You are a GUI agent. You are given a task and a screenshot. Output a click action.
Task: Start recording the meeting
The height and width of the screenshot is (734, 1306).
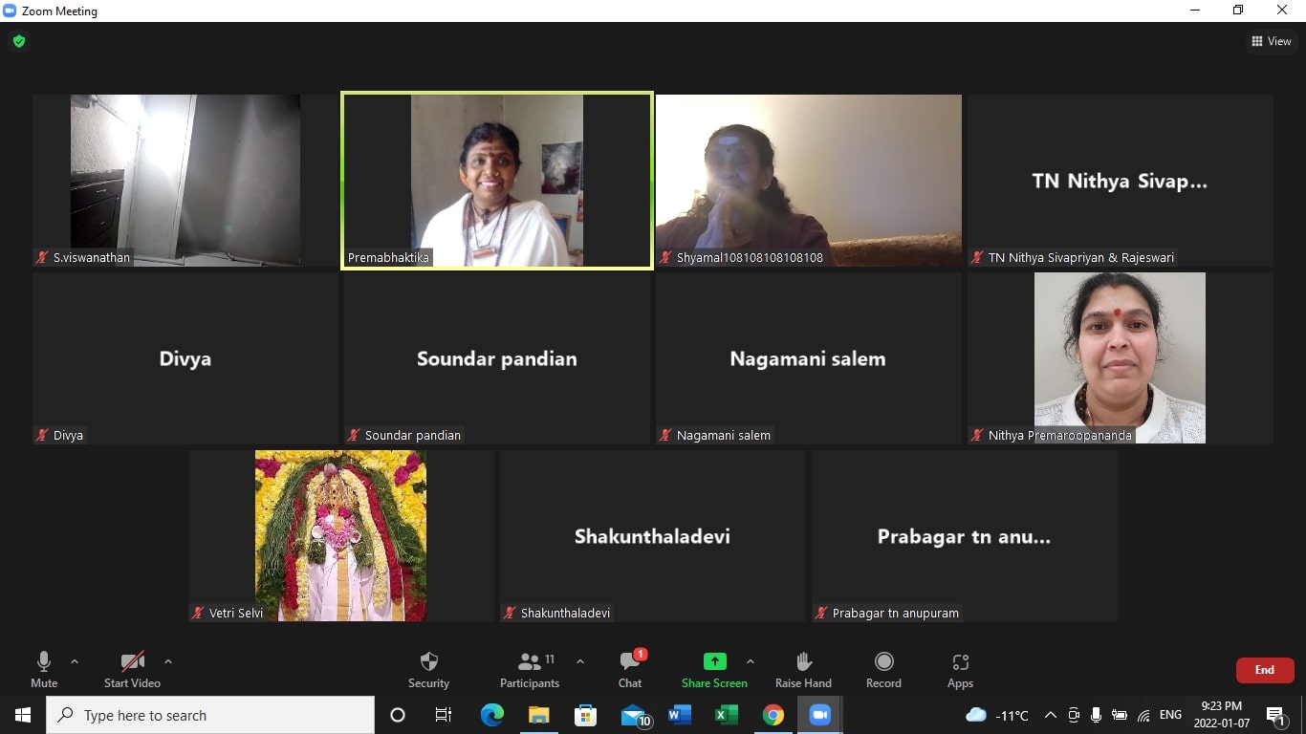tap(883, 669)
